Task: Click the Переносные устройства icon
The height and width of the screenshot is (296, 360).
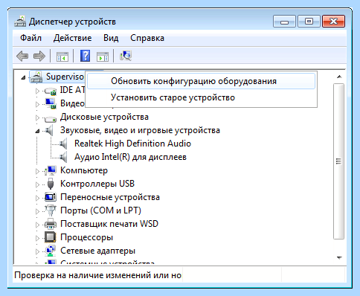Action: point(51,197)
